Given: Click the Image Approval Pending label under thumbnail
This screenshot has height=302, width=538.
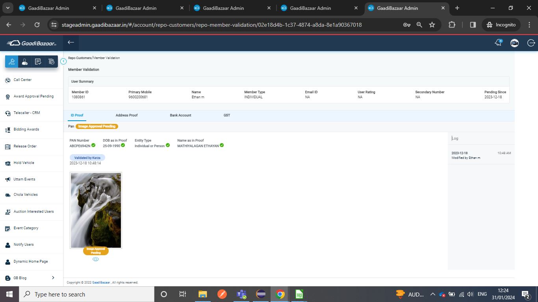Looking at the screenshot, I should [x=96, y=251].
